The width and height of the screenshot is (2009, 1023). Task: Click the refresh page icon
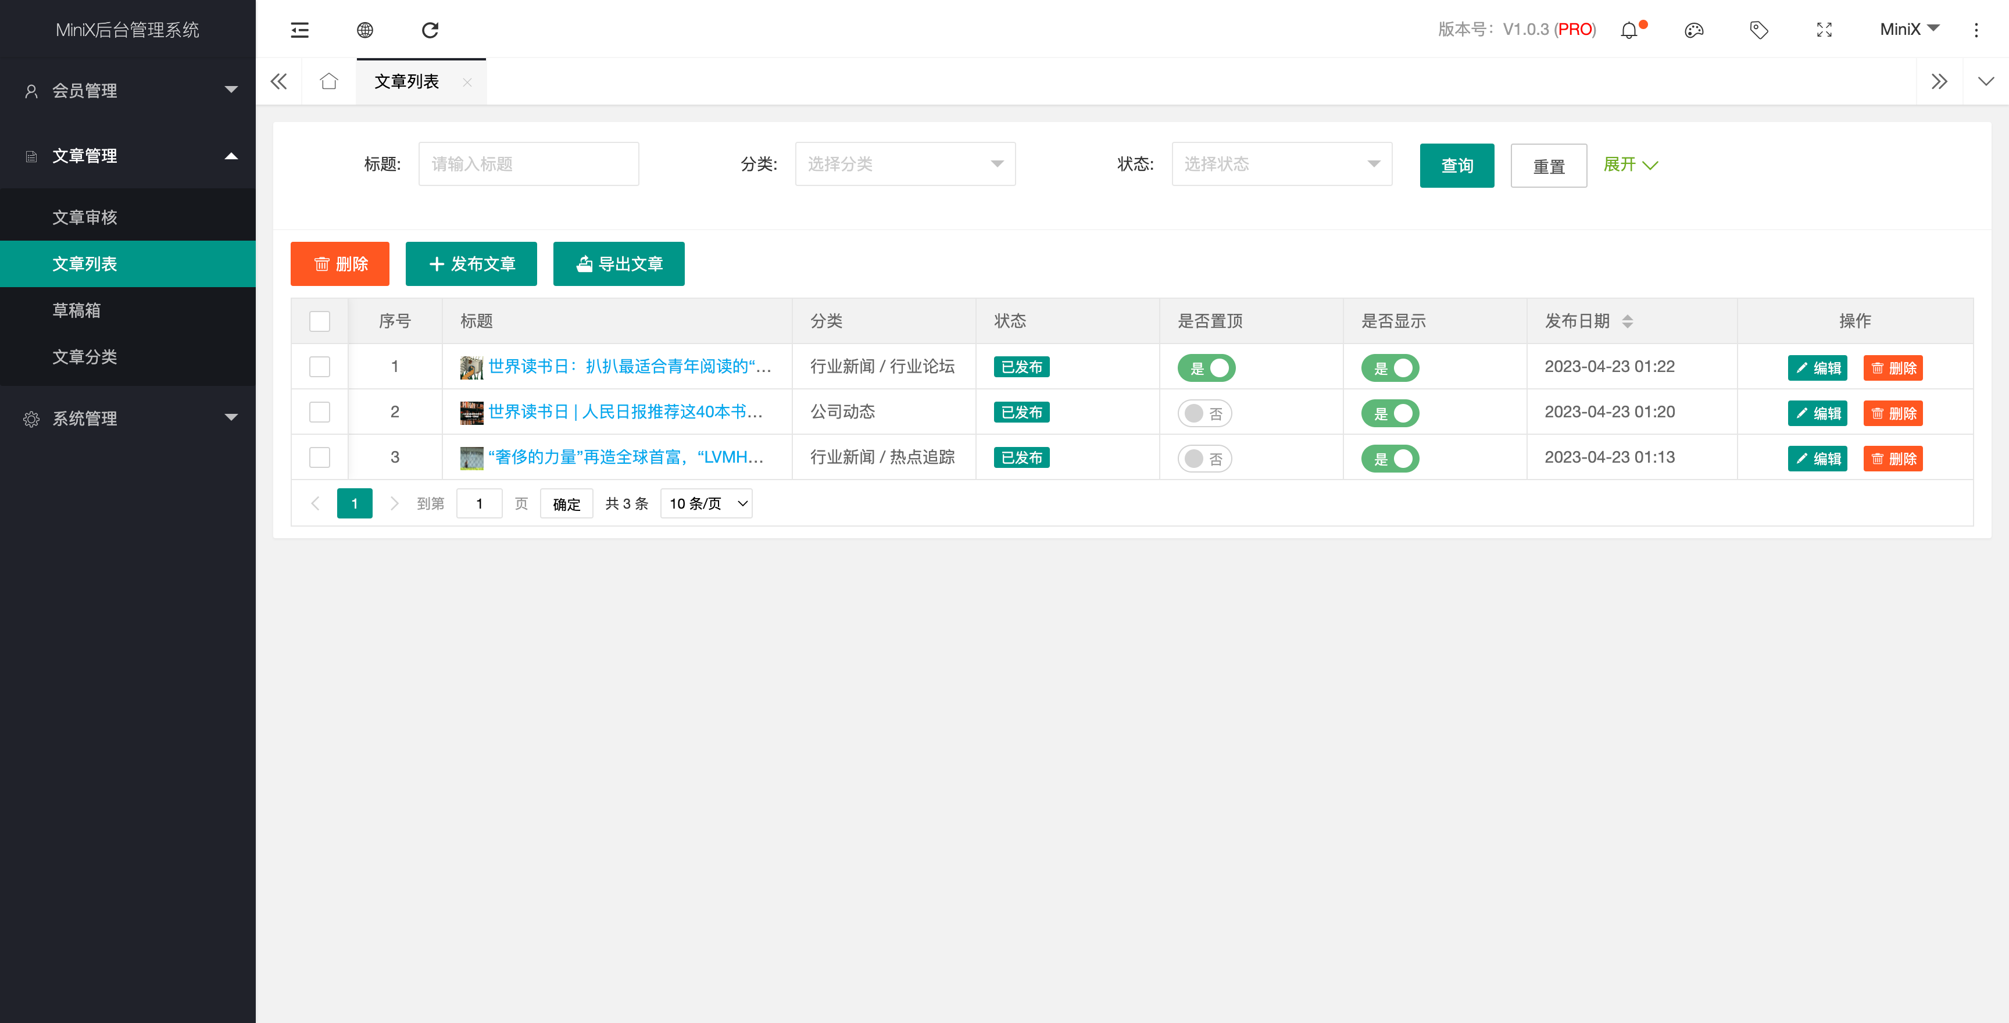pyautogui.click(x=430, y=30)
